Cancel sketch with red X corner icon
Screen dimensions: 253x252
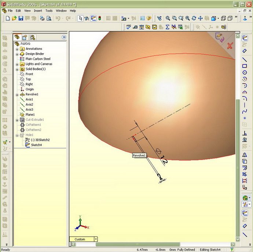click(x=230, y=46)
